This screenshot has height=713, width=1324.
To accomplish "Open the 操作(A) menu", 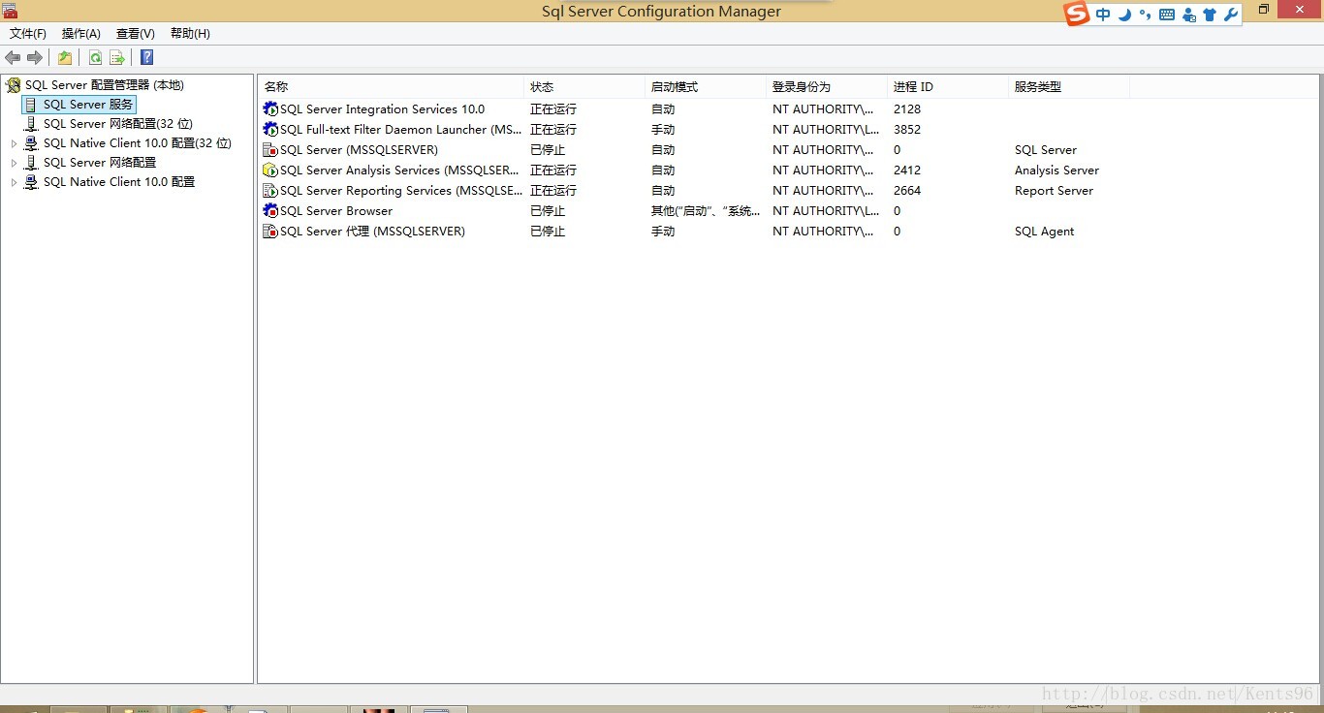I will tap(81, 34).
